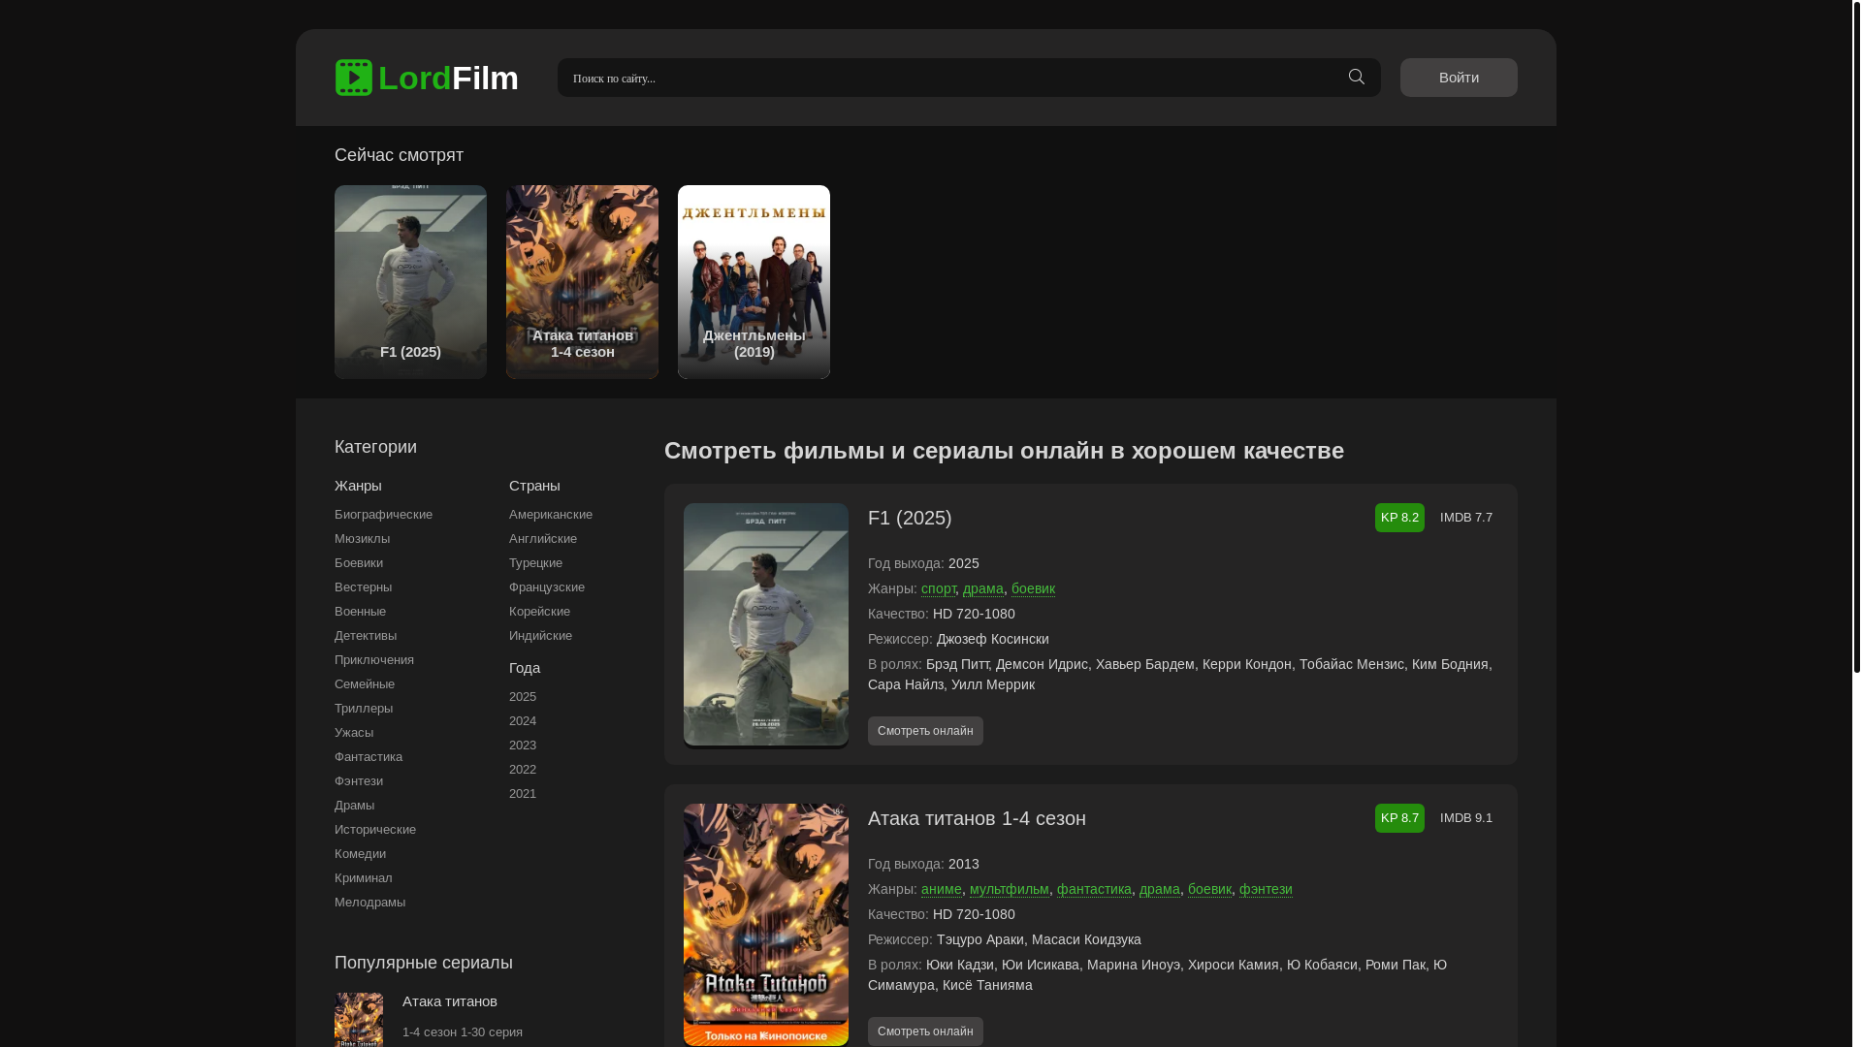Open the large F1 poster in the listing

pyautogui.click(x=765, y=624)
